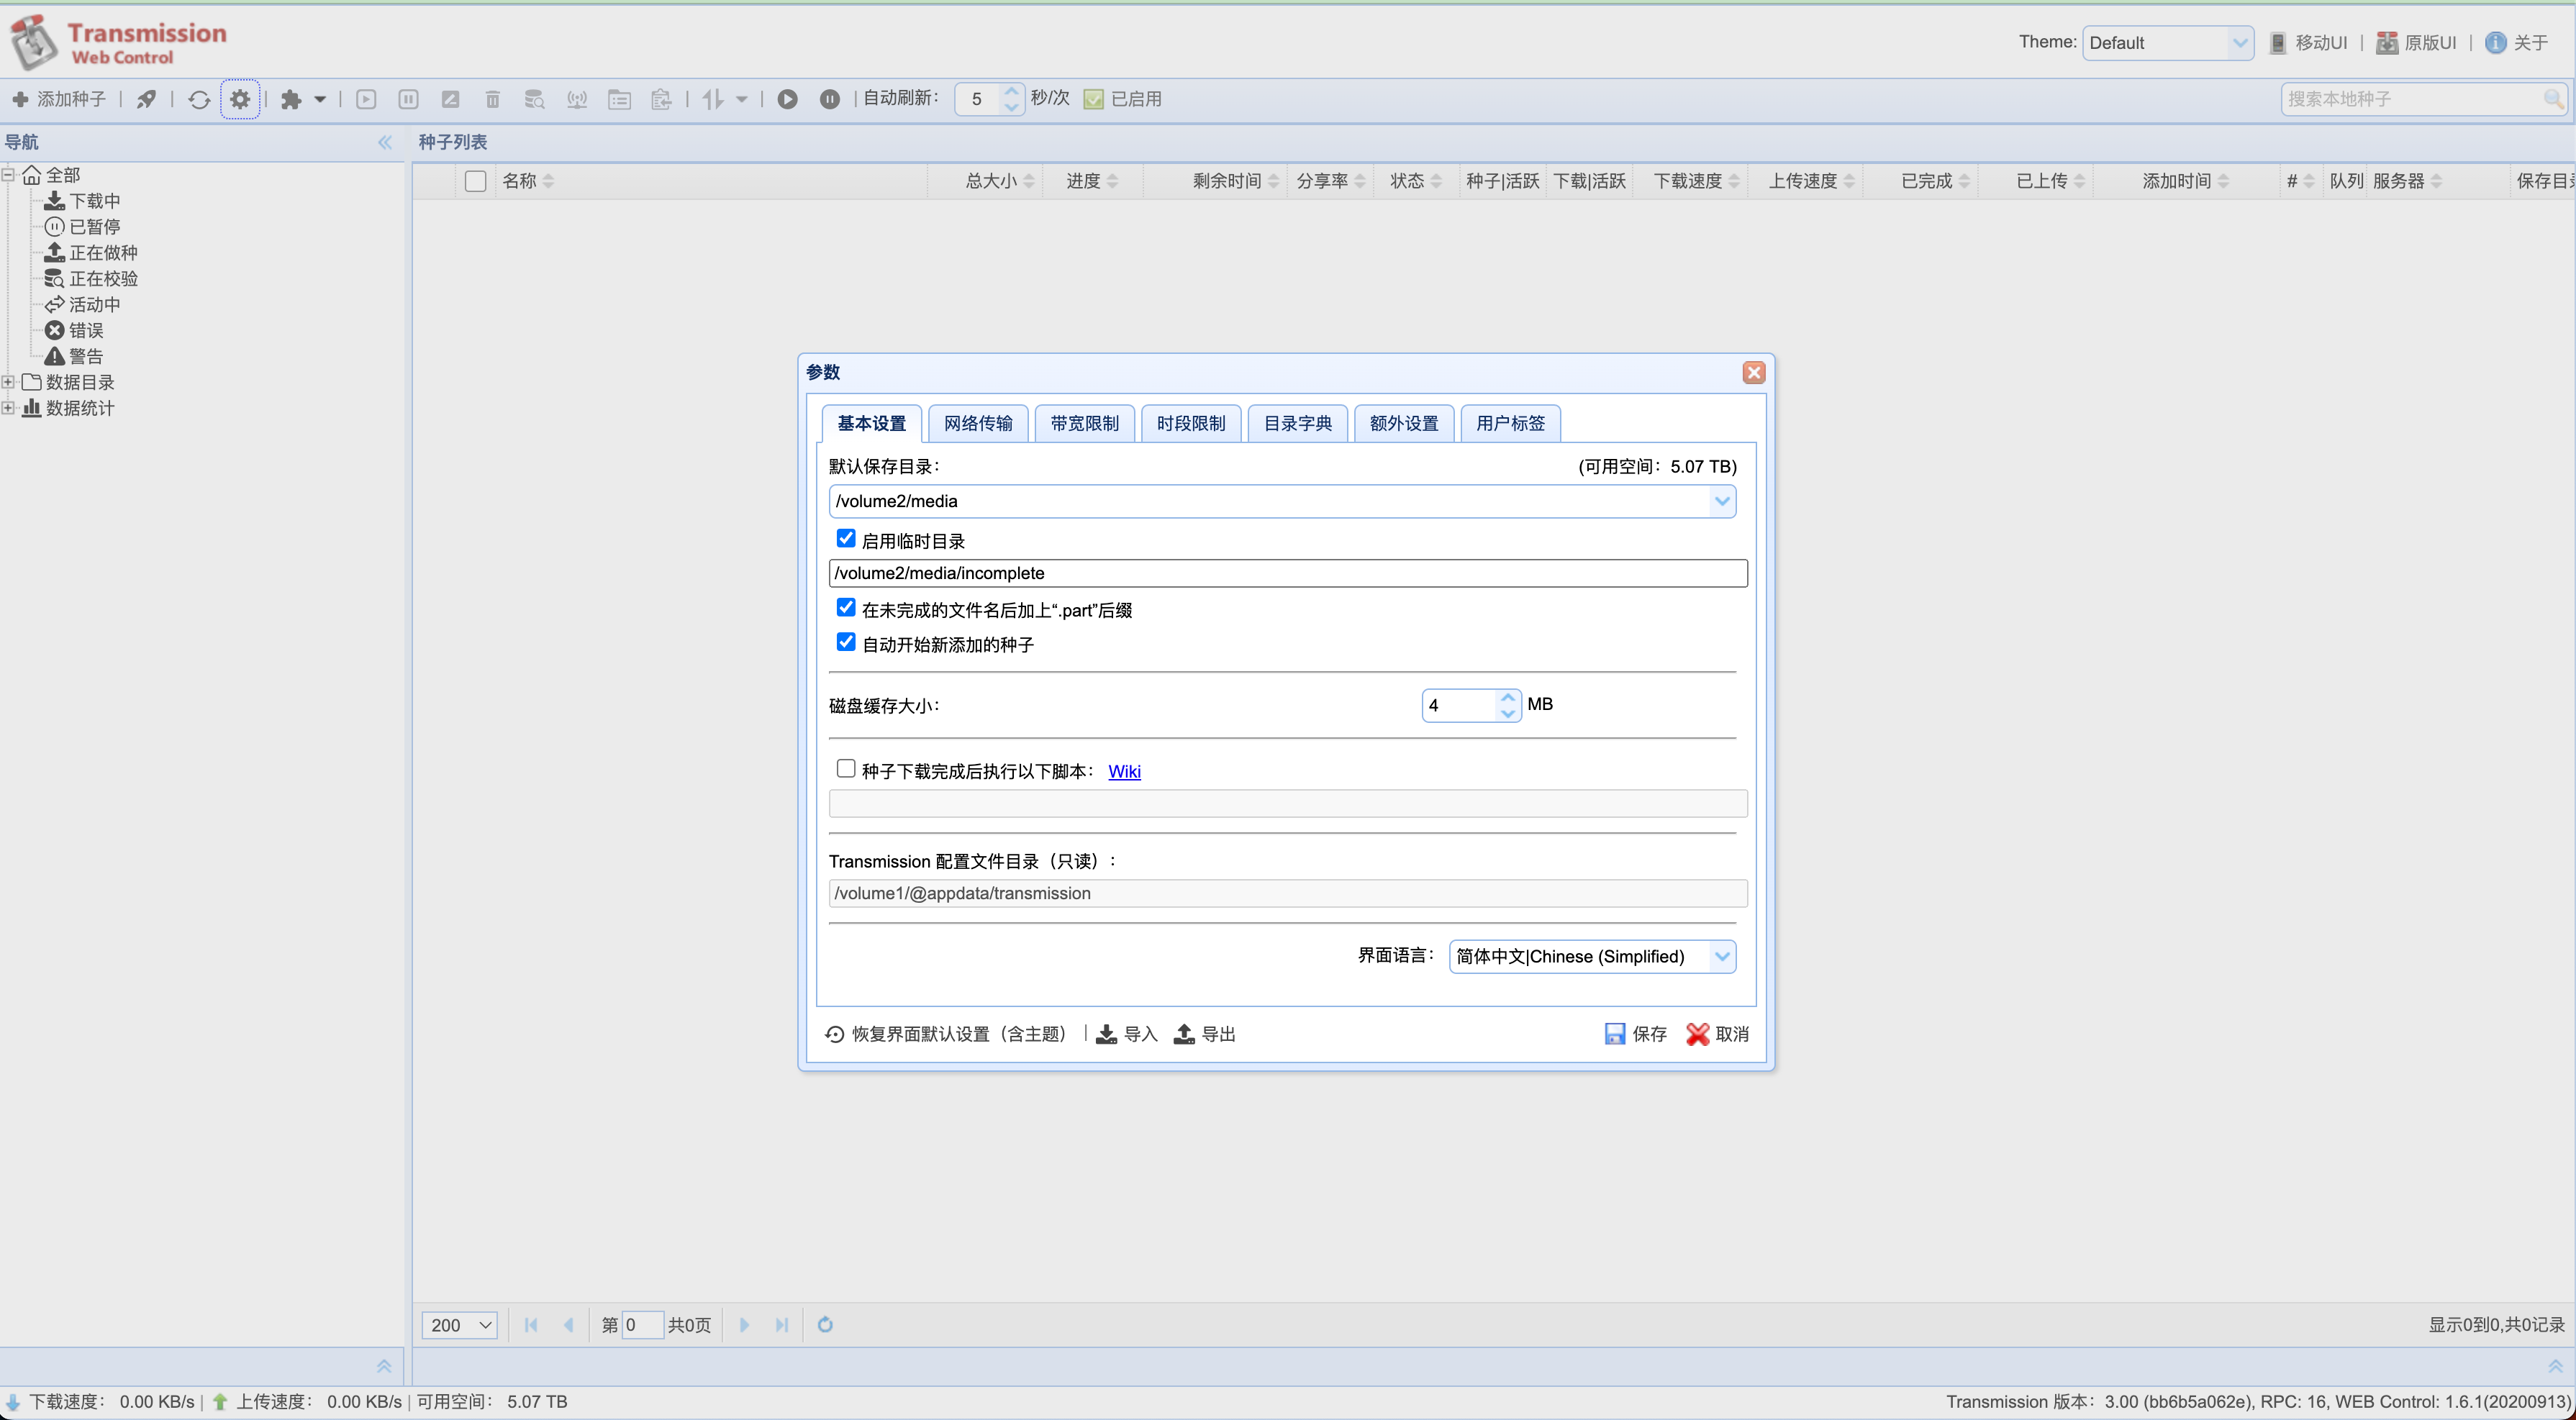This screenshot has width=2576, height=1420.
Task: Click the reload torrent list icon in the top toolbar
Action: click(199, 99)
